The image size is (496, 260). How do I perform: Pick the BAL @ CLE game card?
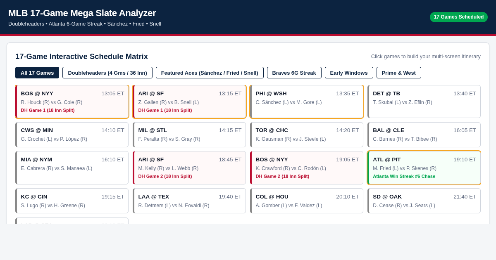(x=424, y=135)
